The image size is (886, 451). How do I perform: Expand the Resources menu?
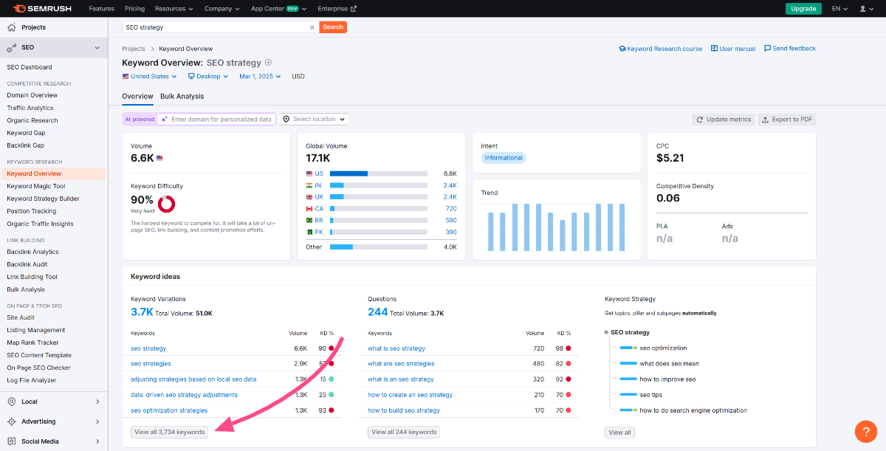pyautogui.click(x=174, y=9)
